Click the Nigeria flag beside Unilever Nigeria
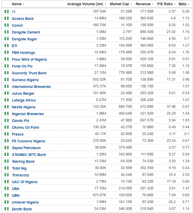Screen dimensions: 193x213 tap(7, 202)
